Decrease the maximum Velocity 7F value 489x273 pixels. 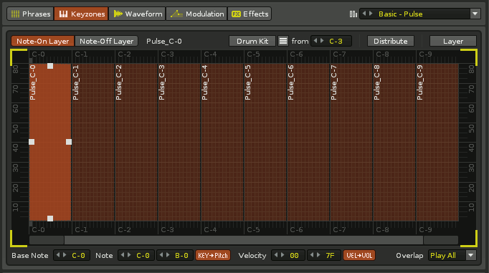[x=312, y=255]
